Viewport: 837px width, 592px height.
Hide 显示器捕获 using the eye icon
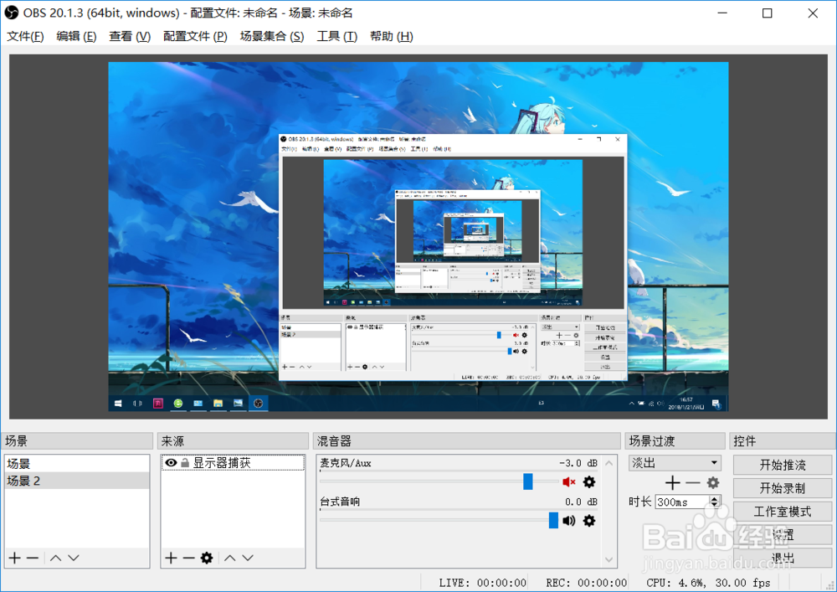tap(171, 462)
